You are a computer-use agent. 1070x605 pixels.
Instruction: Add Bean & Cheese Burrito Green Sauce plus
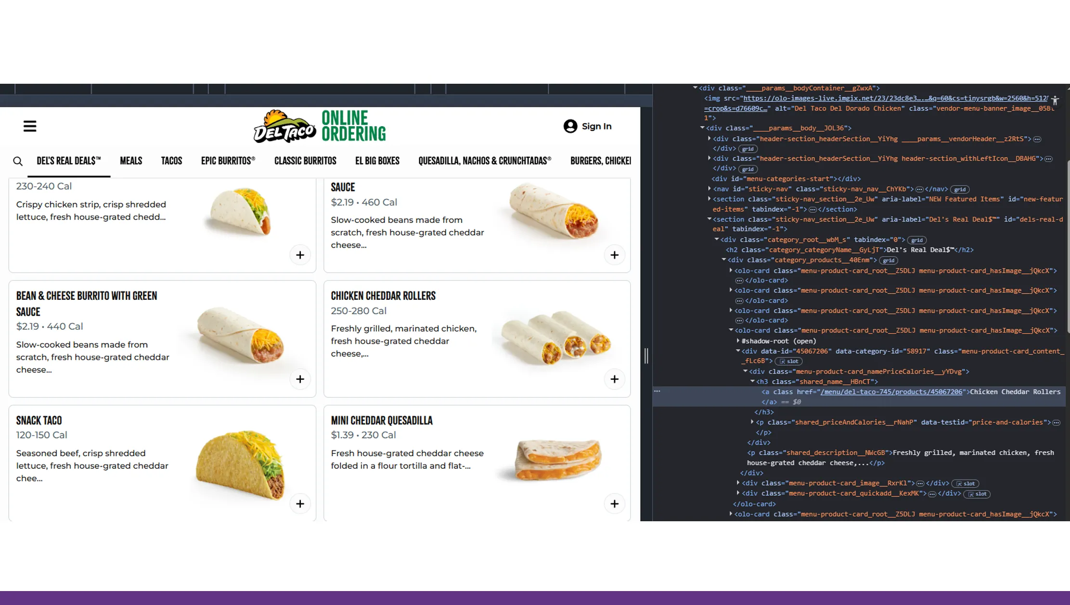(300, 379)
